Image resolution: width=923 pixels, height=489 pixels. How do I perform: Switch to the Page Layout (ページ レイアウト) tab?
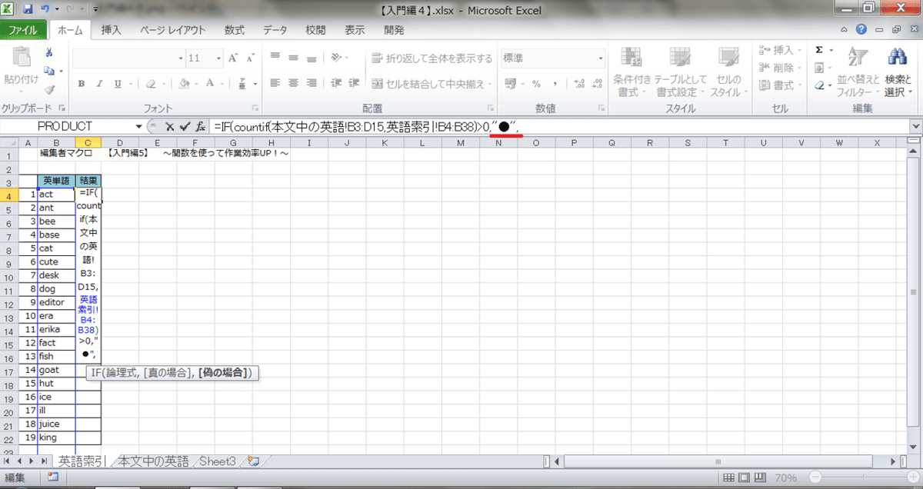[x=172, y=30]
